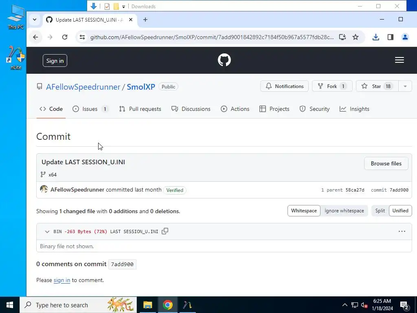Click the Chrome taskbar icon
The height and width of the screenshot is (313, 417).
[x=167, y=305]
